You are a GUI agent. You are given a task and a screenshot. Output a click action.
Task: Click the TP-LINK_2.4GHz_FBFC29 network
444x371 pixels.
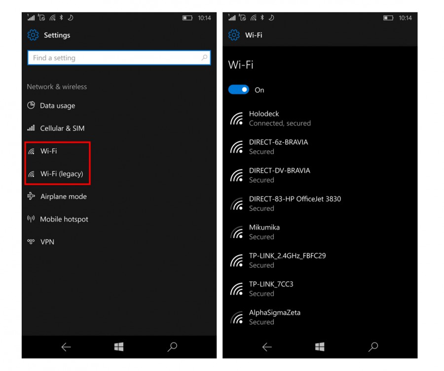point(287,260)
